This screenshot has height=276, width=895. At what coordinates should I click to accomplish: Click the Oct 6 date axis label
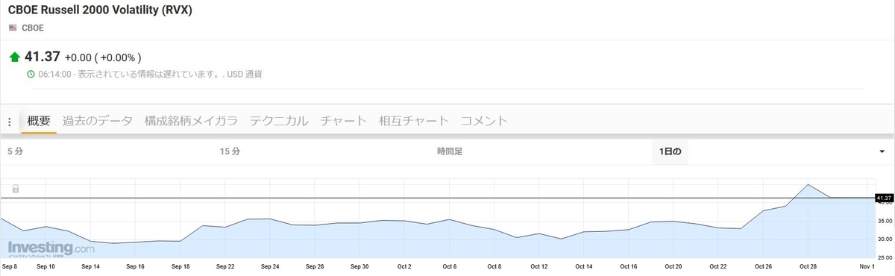coord(450,266)
